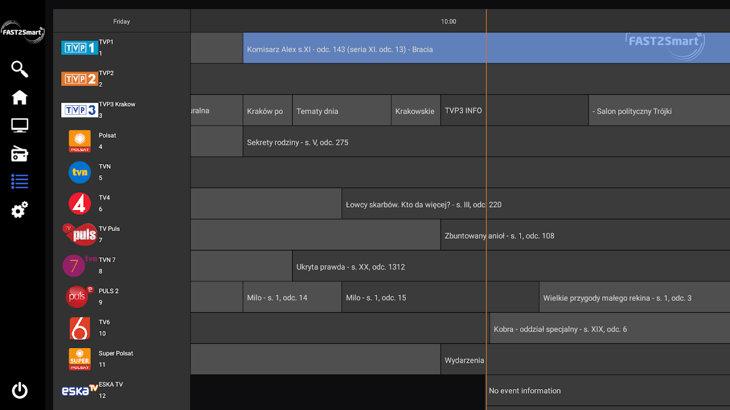
Task: Click the Friday day header
Action: click(122, 22)
